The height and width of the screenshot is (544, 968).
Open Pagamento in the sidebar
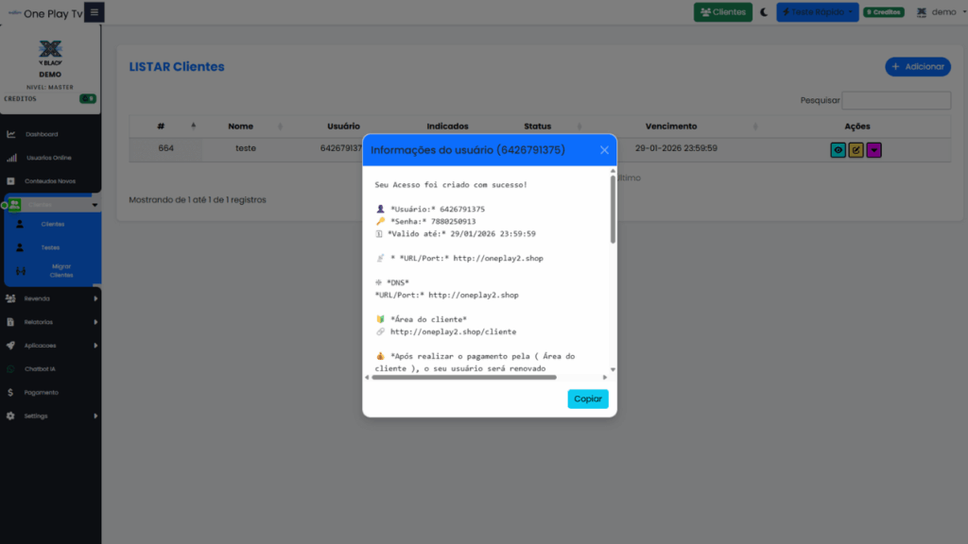42,392
